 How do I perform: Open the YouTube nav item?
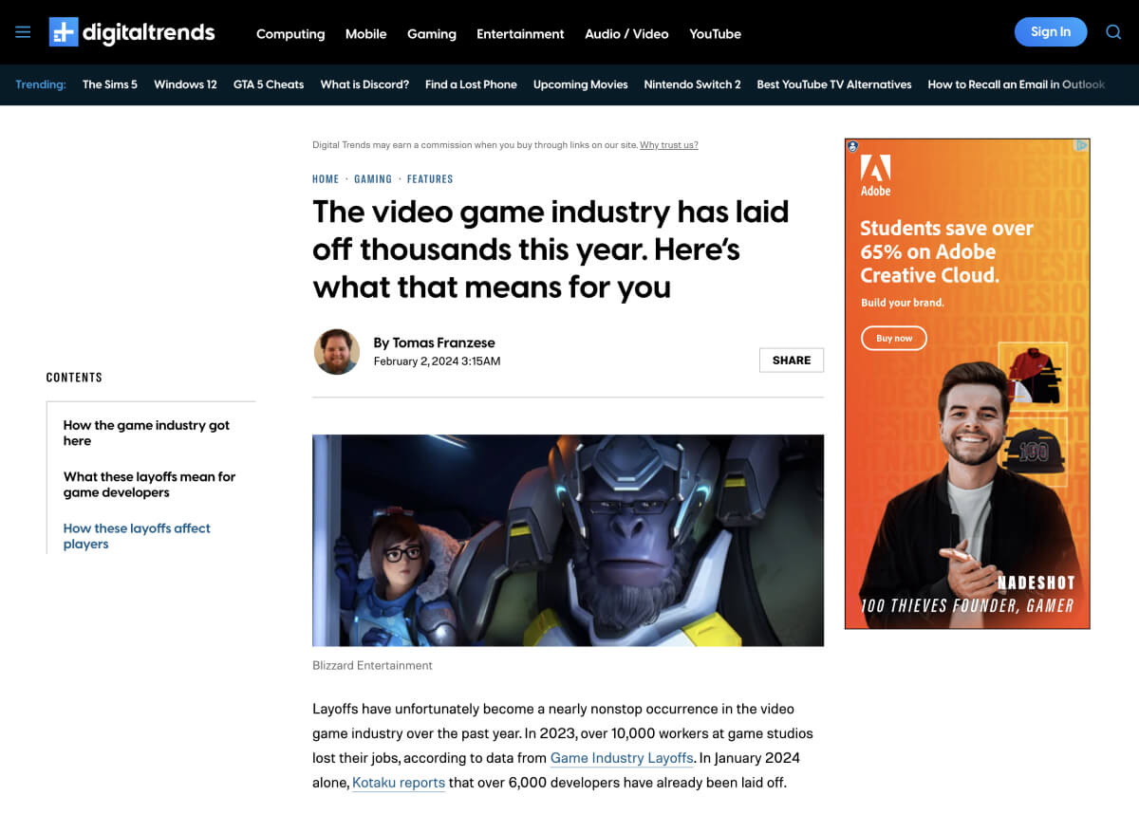[x=715, y=33]
